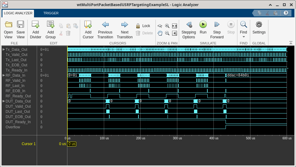Image resolution: width=296 pixels, height=167 pixels.
Task: Switch to the TRIGGER tab
Action: (x=51, y=13)
